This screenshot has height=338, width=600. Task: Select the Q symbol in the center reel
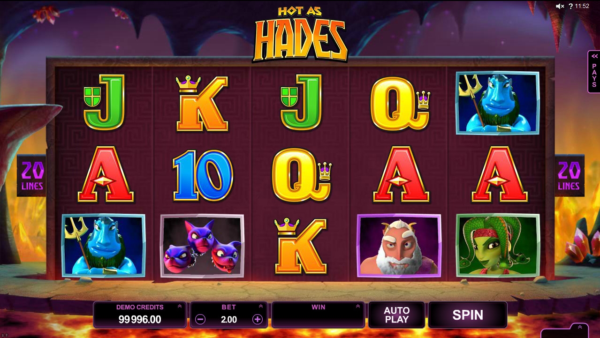302,175
